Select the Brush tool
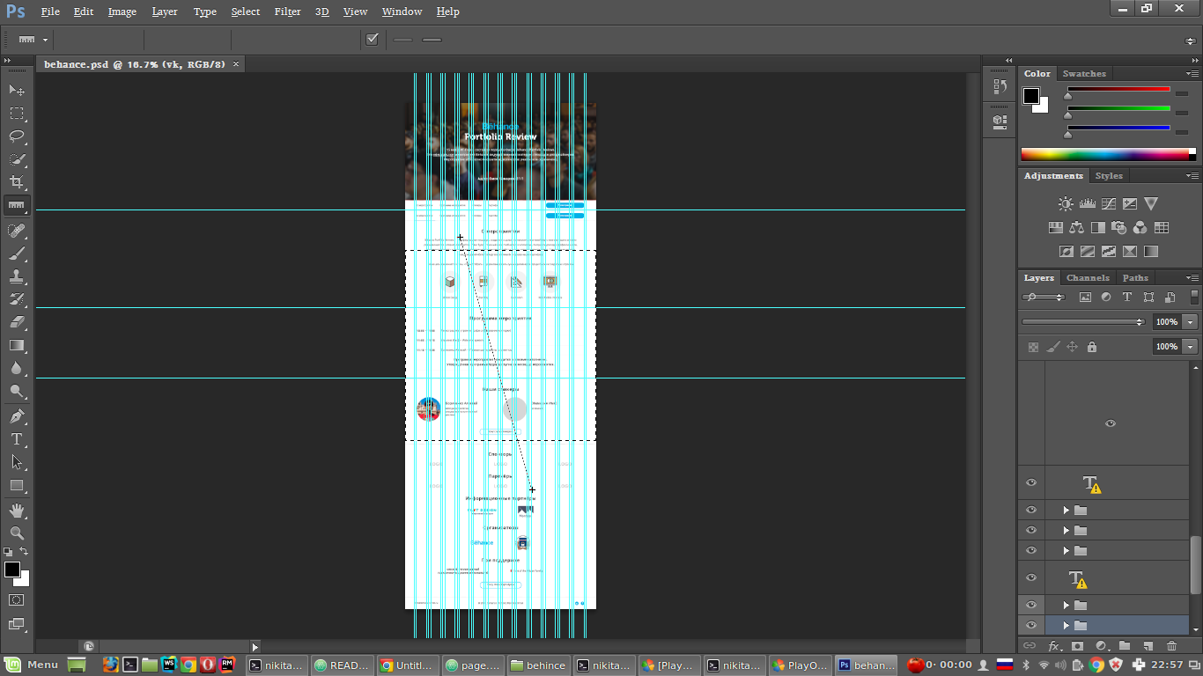 (17, 253)
